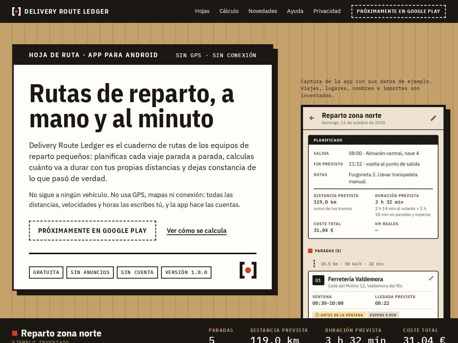Click the date domingo, 11 de octubre de 2026
458x343 pixels.
(x=353, y=123)
